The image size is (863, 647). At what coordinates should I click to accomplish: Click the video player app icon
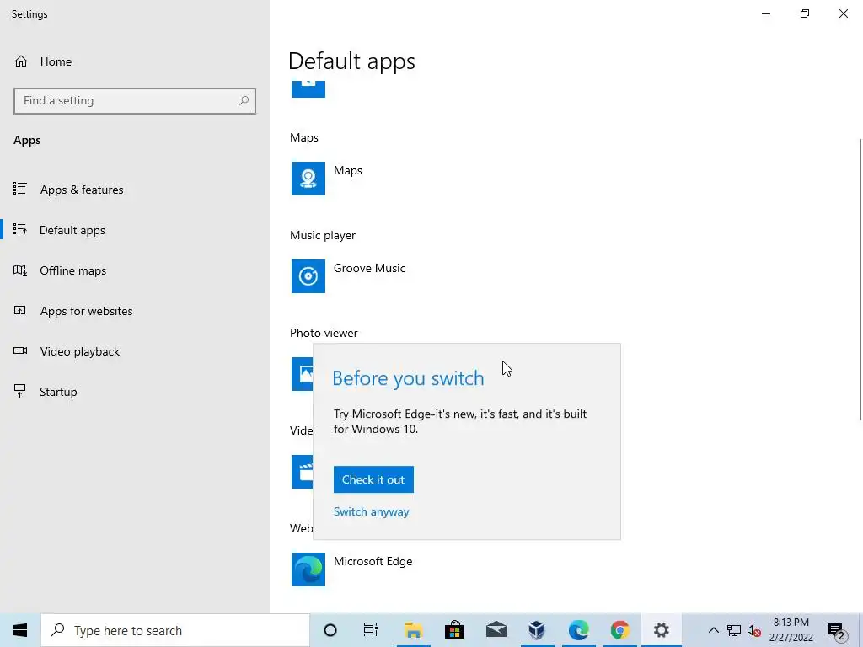tap(303, 472)
